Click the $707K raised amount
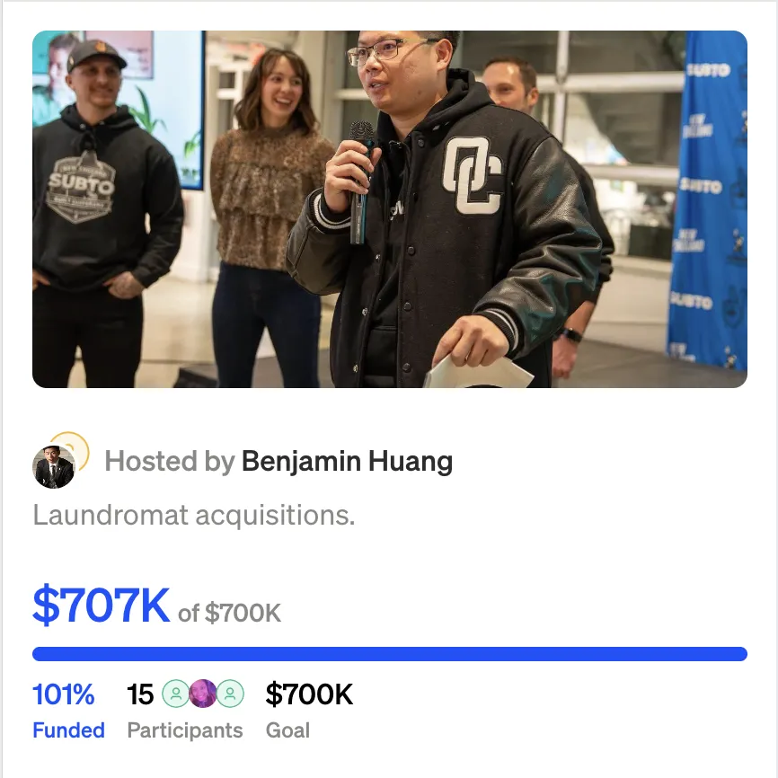 point(102,605)
